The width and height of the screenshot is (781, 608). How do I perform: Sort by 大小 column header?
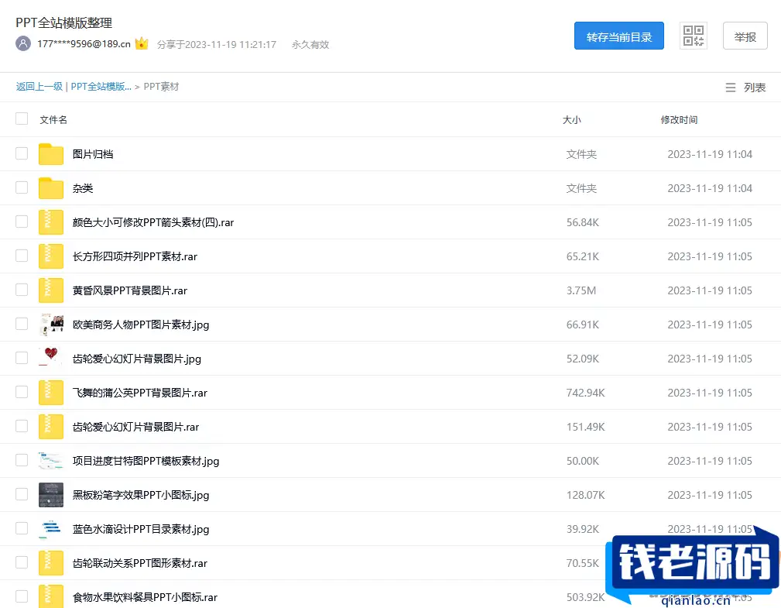pyautogui.click(x=572, y=119)
